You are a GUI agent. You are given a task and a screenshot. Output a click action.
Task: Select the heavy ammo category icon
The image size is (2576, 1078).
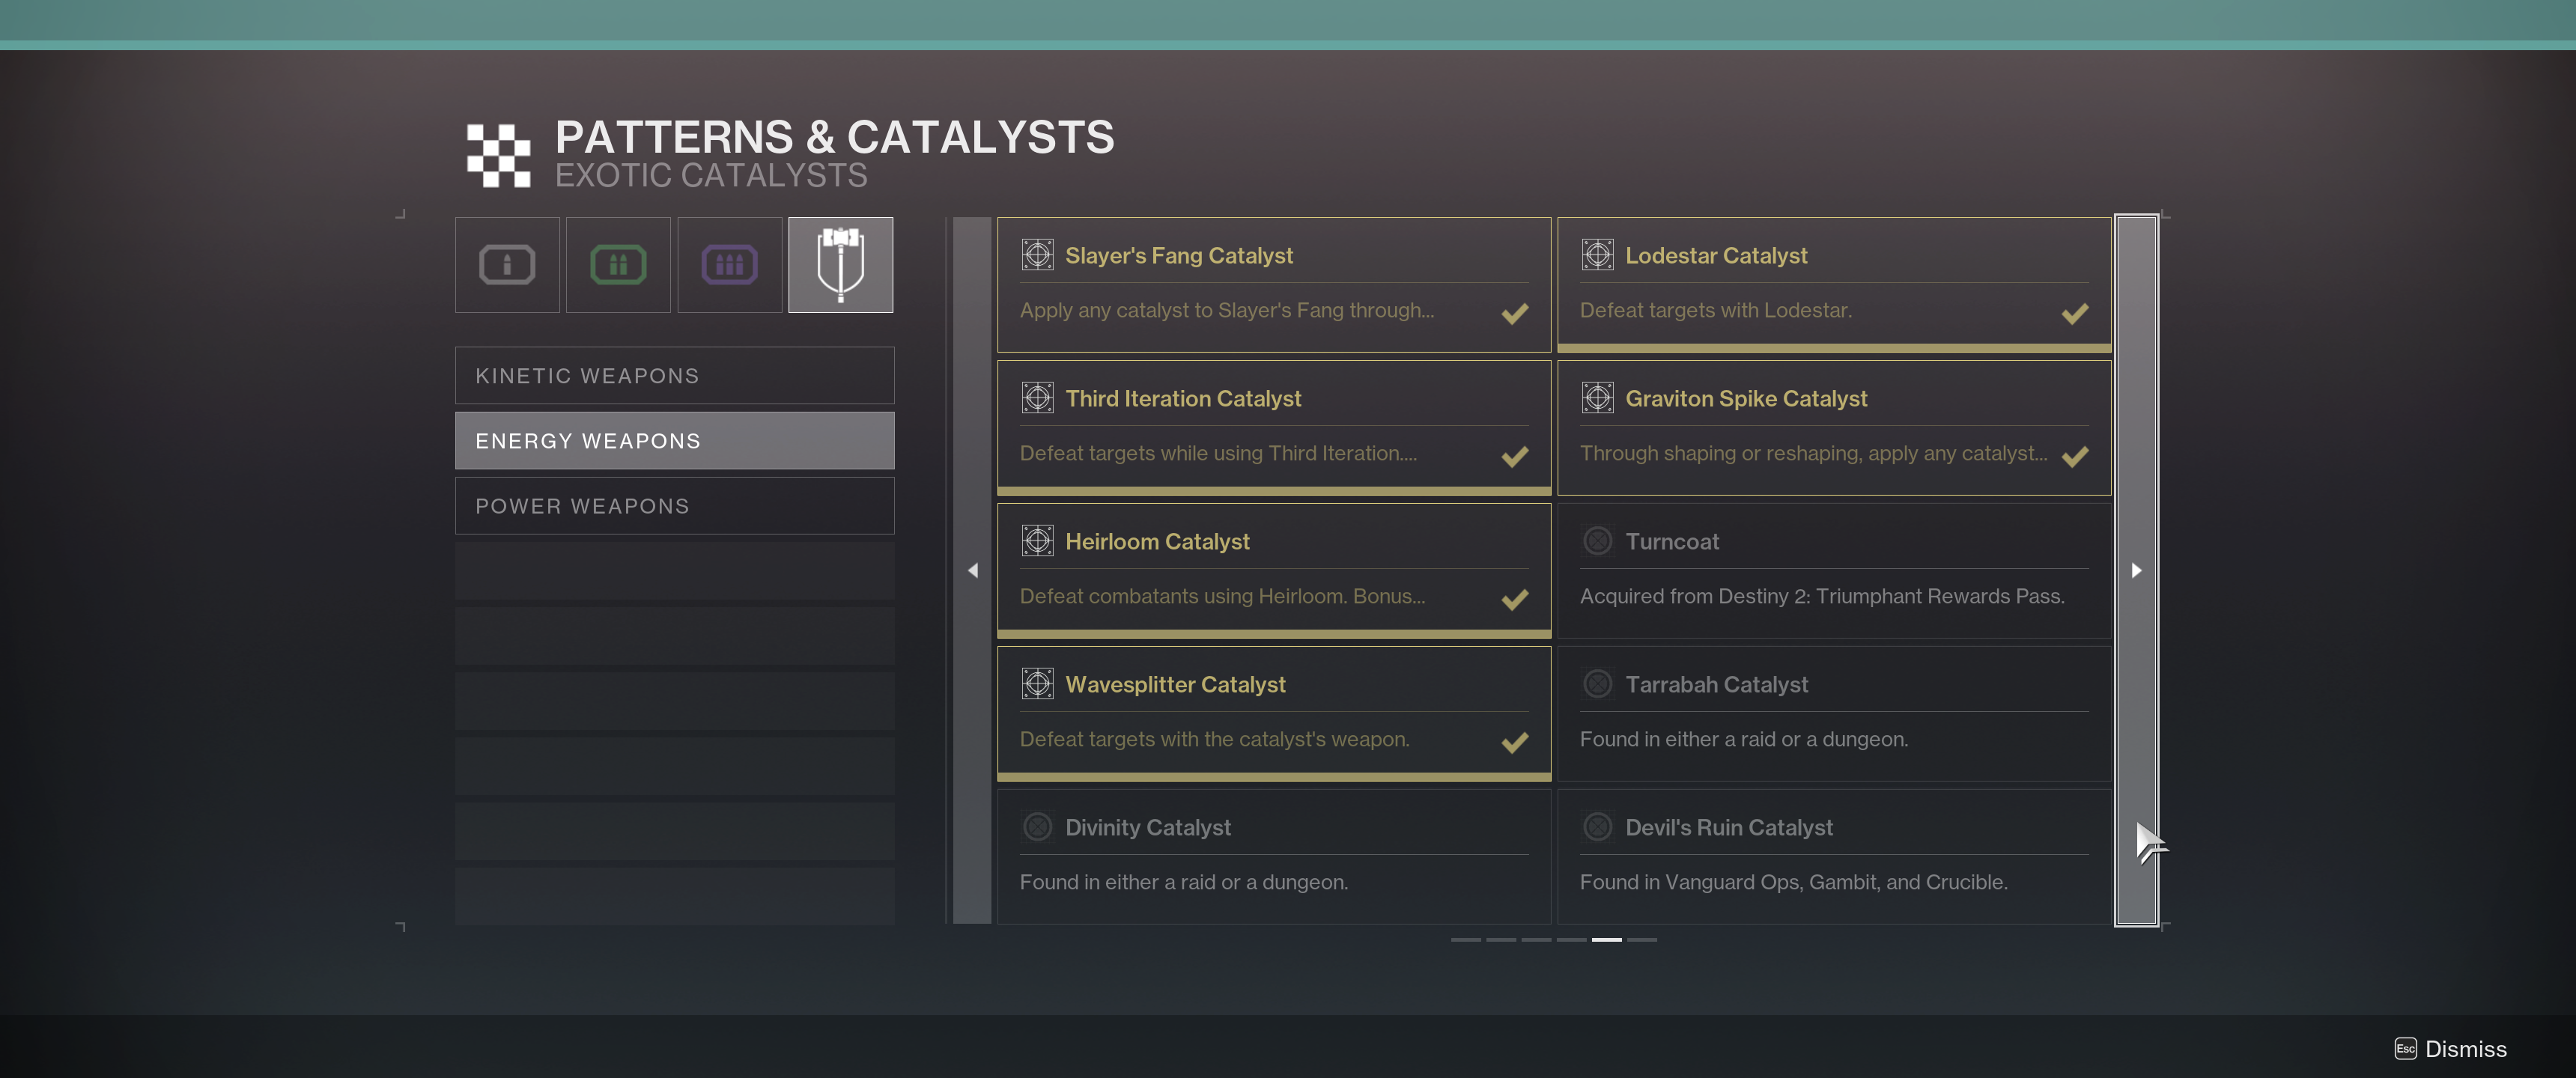coord(729,265)
